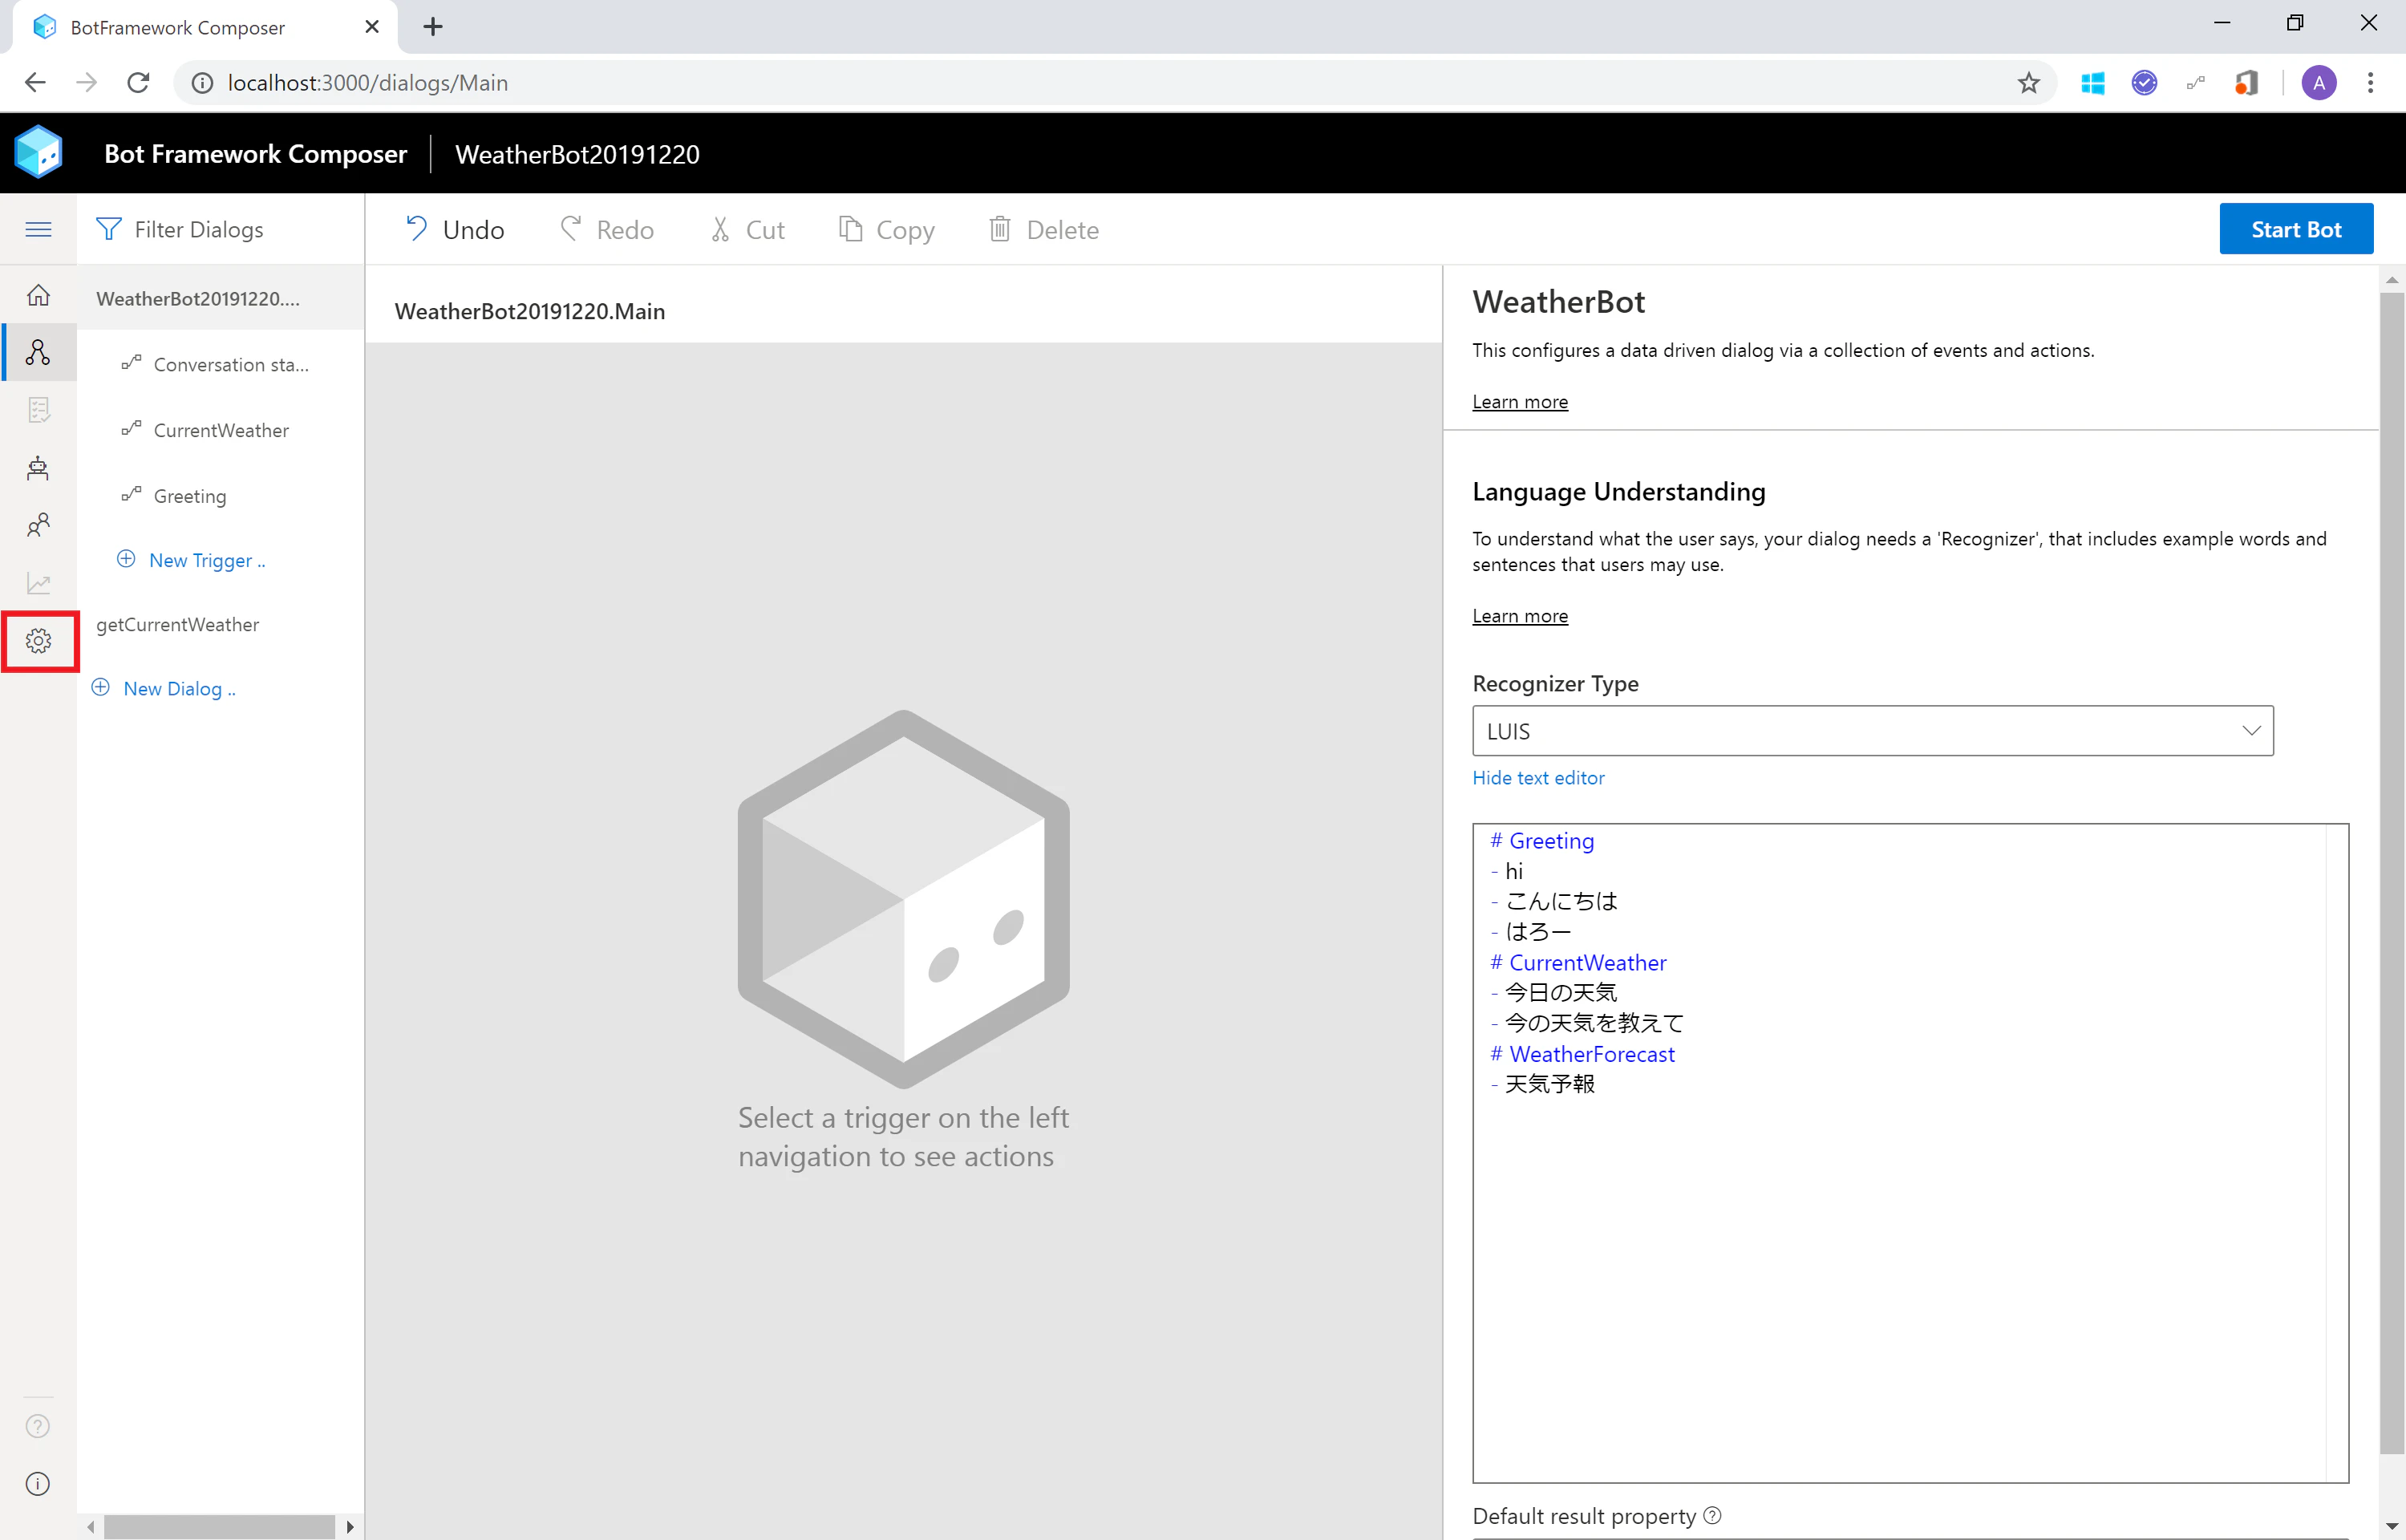Toggle Hide text editor link
The height and width of the screenshot is (1540, 2406).
[x=1537, y=777]
